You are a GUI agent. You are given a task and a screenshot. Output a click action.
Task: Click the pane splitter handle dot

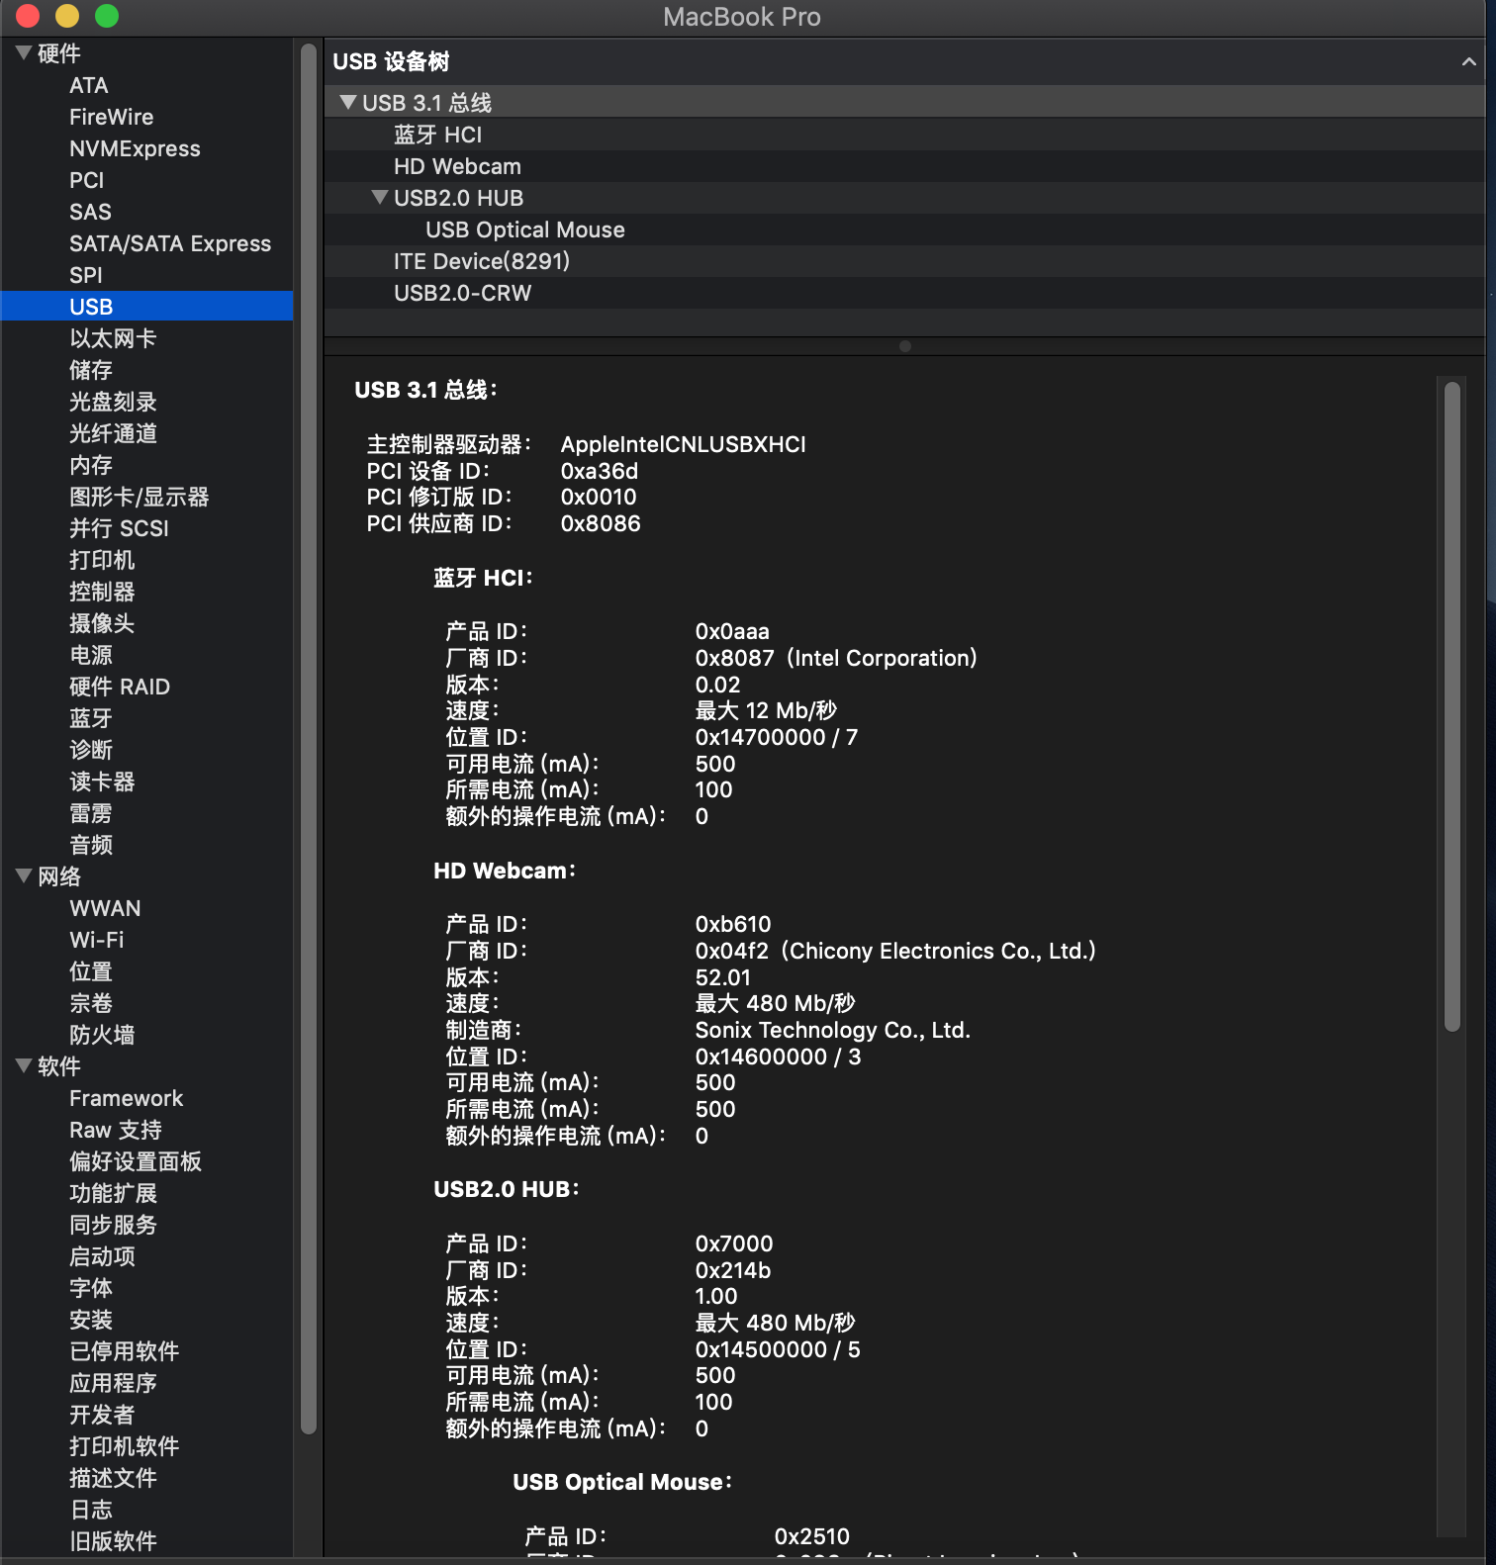(x=905, y=346)
